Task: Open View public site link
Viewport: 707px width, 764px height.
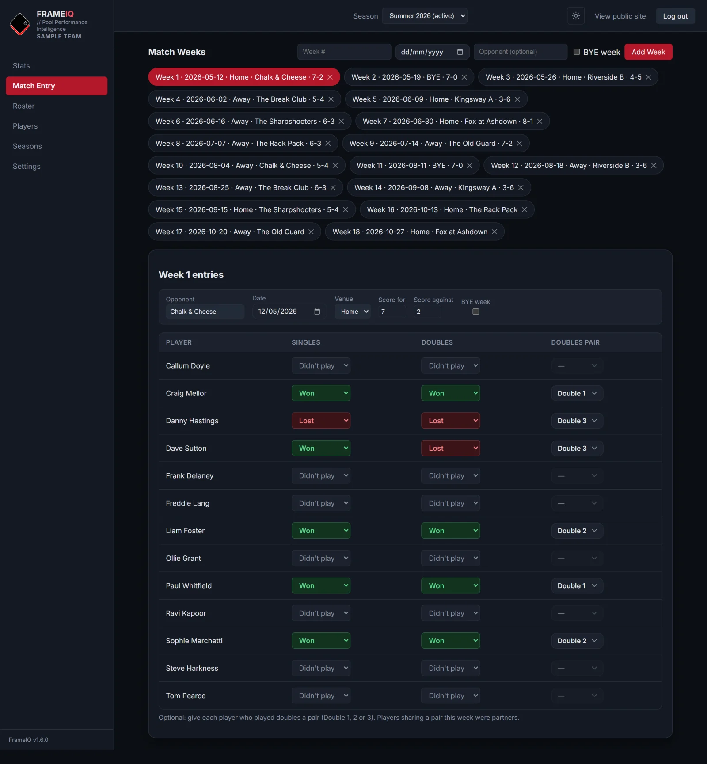Action: pyautogui.click(x=620, y=16)
